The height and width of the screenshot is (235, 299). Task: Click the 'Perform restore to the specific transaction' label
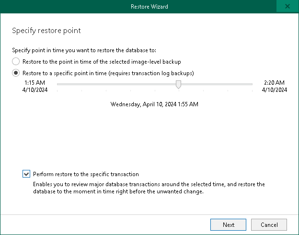pos(86,174)
